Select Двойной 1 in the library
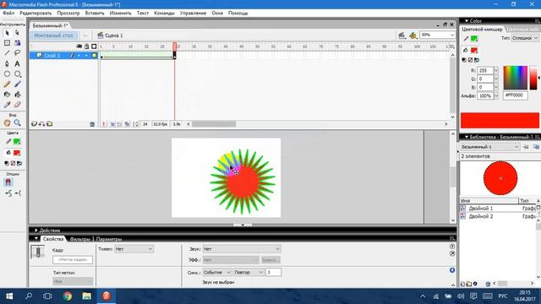The image size is (541, 304). (x=481, y=209)
